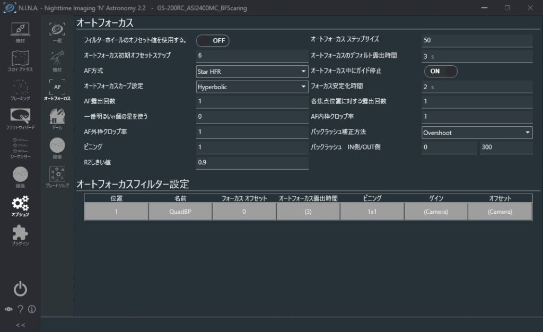The width and height of the screenshot is (543, 332).
Task: Edit exposures per focus point field
Action: point(477,101)
